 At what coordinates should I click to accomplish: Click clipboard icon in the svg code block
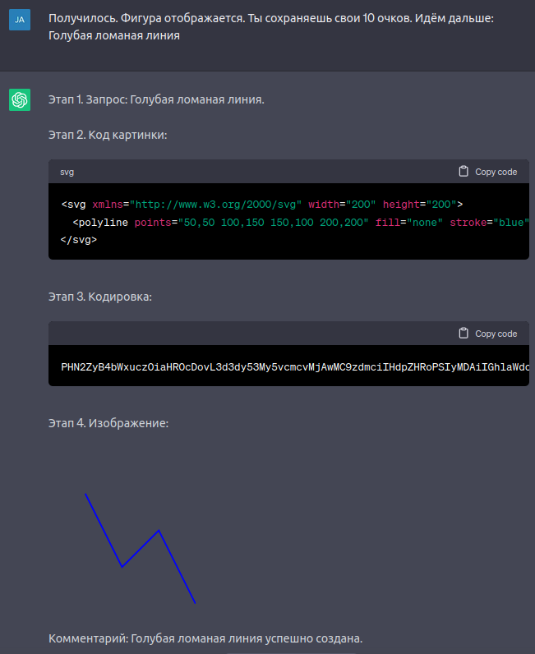point(464,172)
